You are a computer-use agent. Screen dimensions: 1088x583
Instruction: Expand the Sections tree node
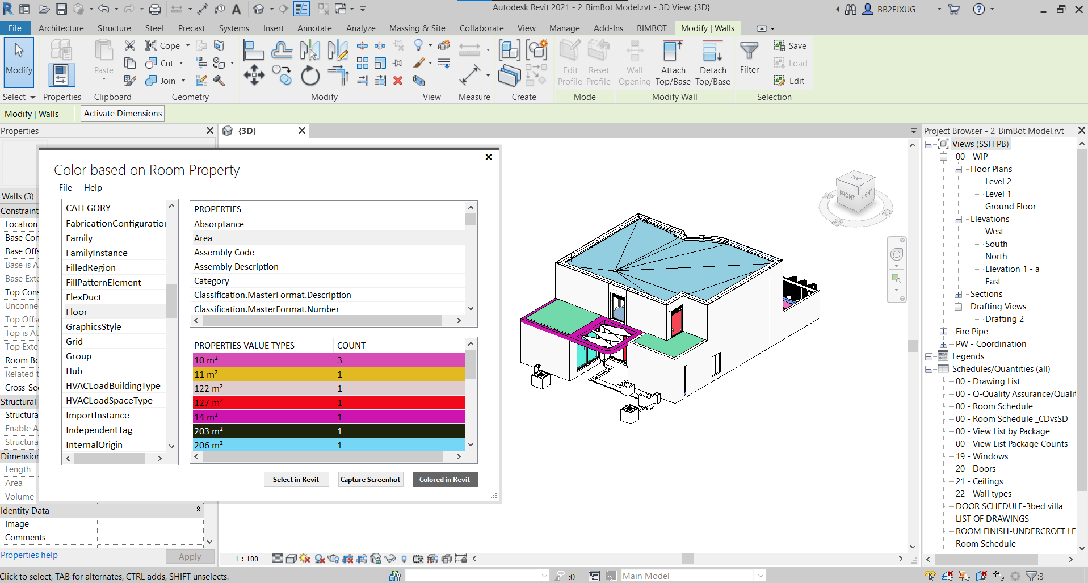coord(958,294)
